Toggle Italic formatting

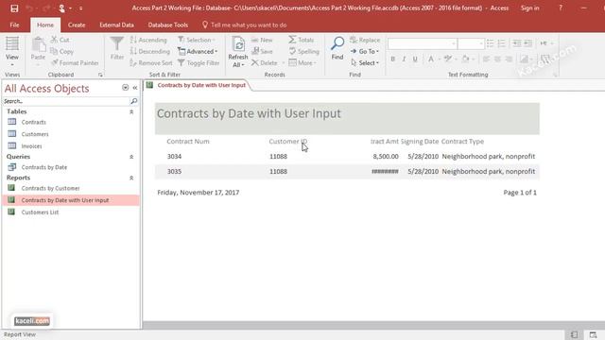click(x=404, y=59)
